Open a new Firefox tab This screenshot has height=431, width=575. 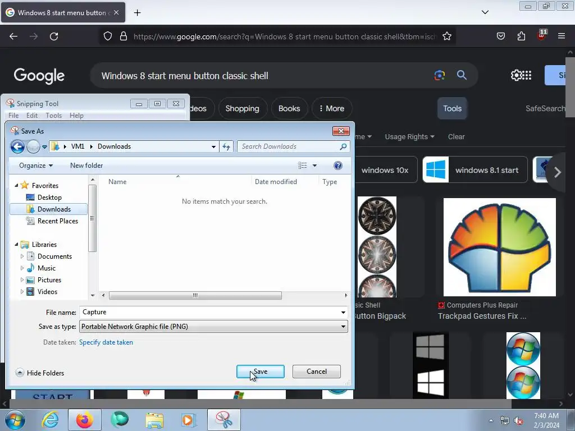(137, 13)
